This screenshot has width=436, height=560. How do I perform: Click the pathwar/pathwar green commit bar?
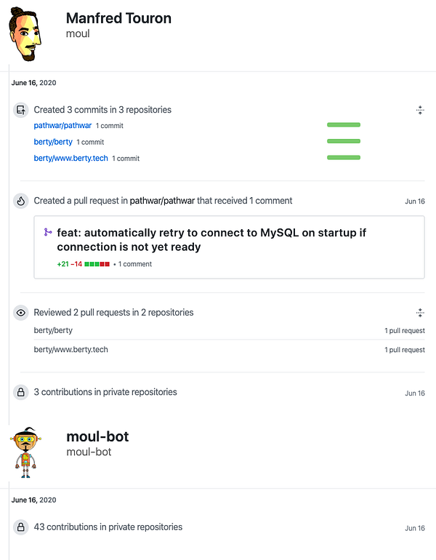(344, 125)
